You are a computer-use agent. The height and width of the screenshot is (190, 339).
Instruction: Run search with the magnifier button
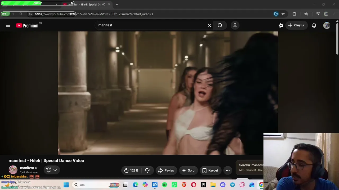(x=220, y=25)
